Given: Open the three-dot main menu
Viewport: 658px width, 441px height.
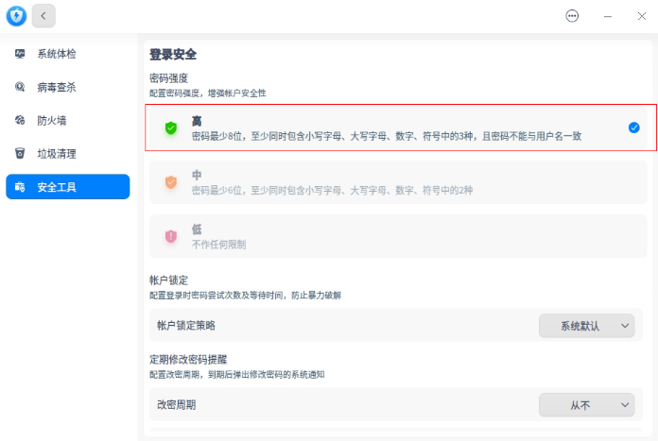Looking at the screenshot, I should 572,16.
